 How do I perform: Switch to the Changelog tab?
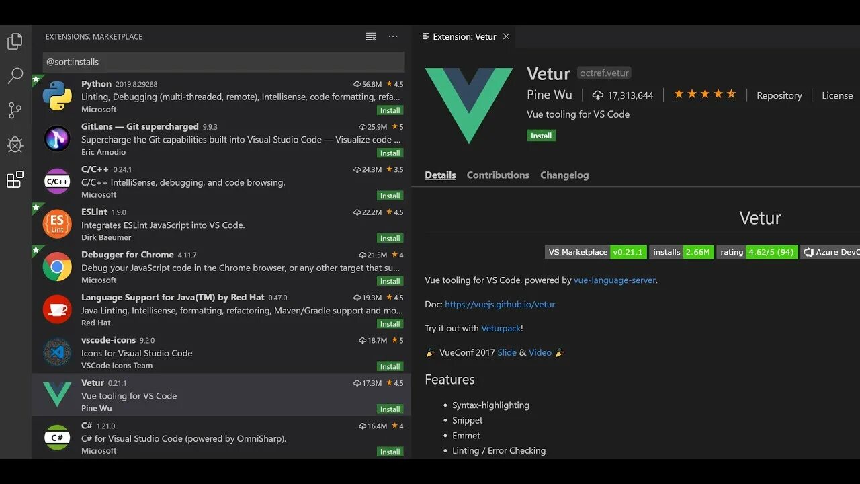pos(564,175)
